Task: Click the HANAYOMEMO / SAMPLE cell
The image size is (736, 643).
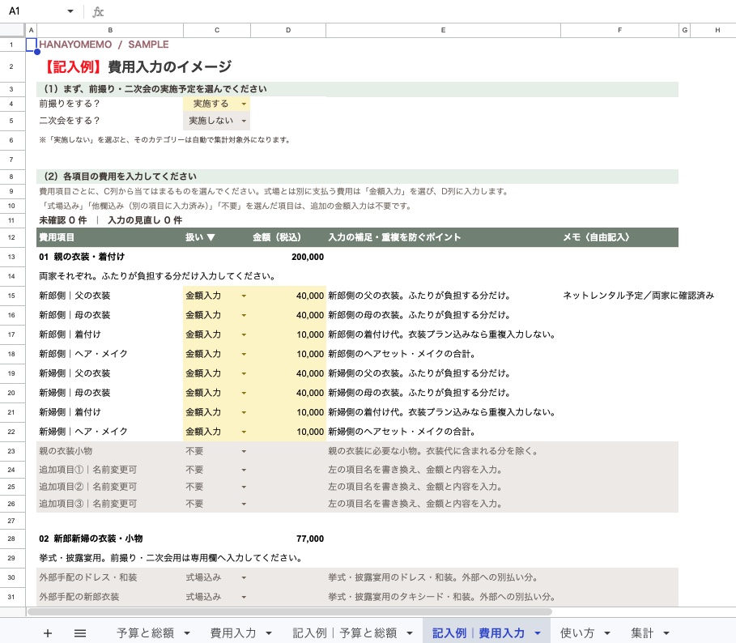Action: tap(104, 45)
